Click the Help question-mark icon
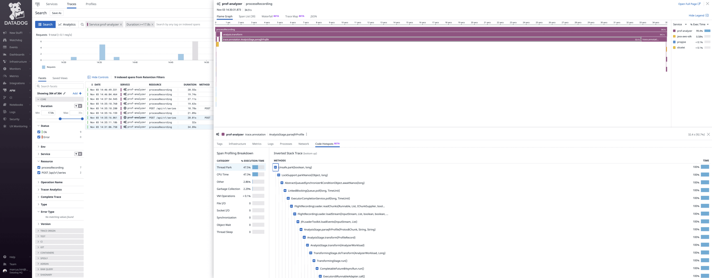 click(x=5, y=257)
